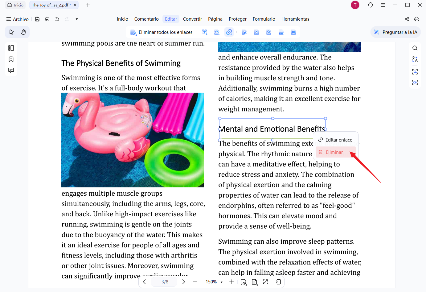Go to the next page

pyautogui.click(x=183, y=282)
